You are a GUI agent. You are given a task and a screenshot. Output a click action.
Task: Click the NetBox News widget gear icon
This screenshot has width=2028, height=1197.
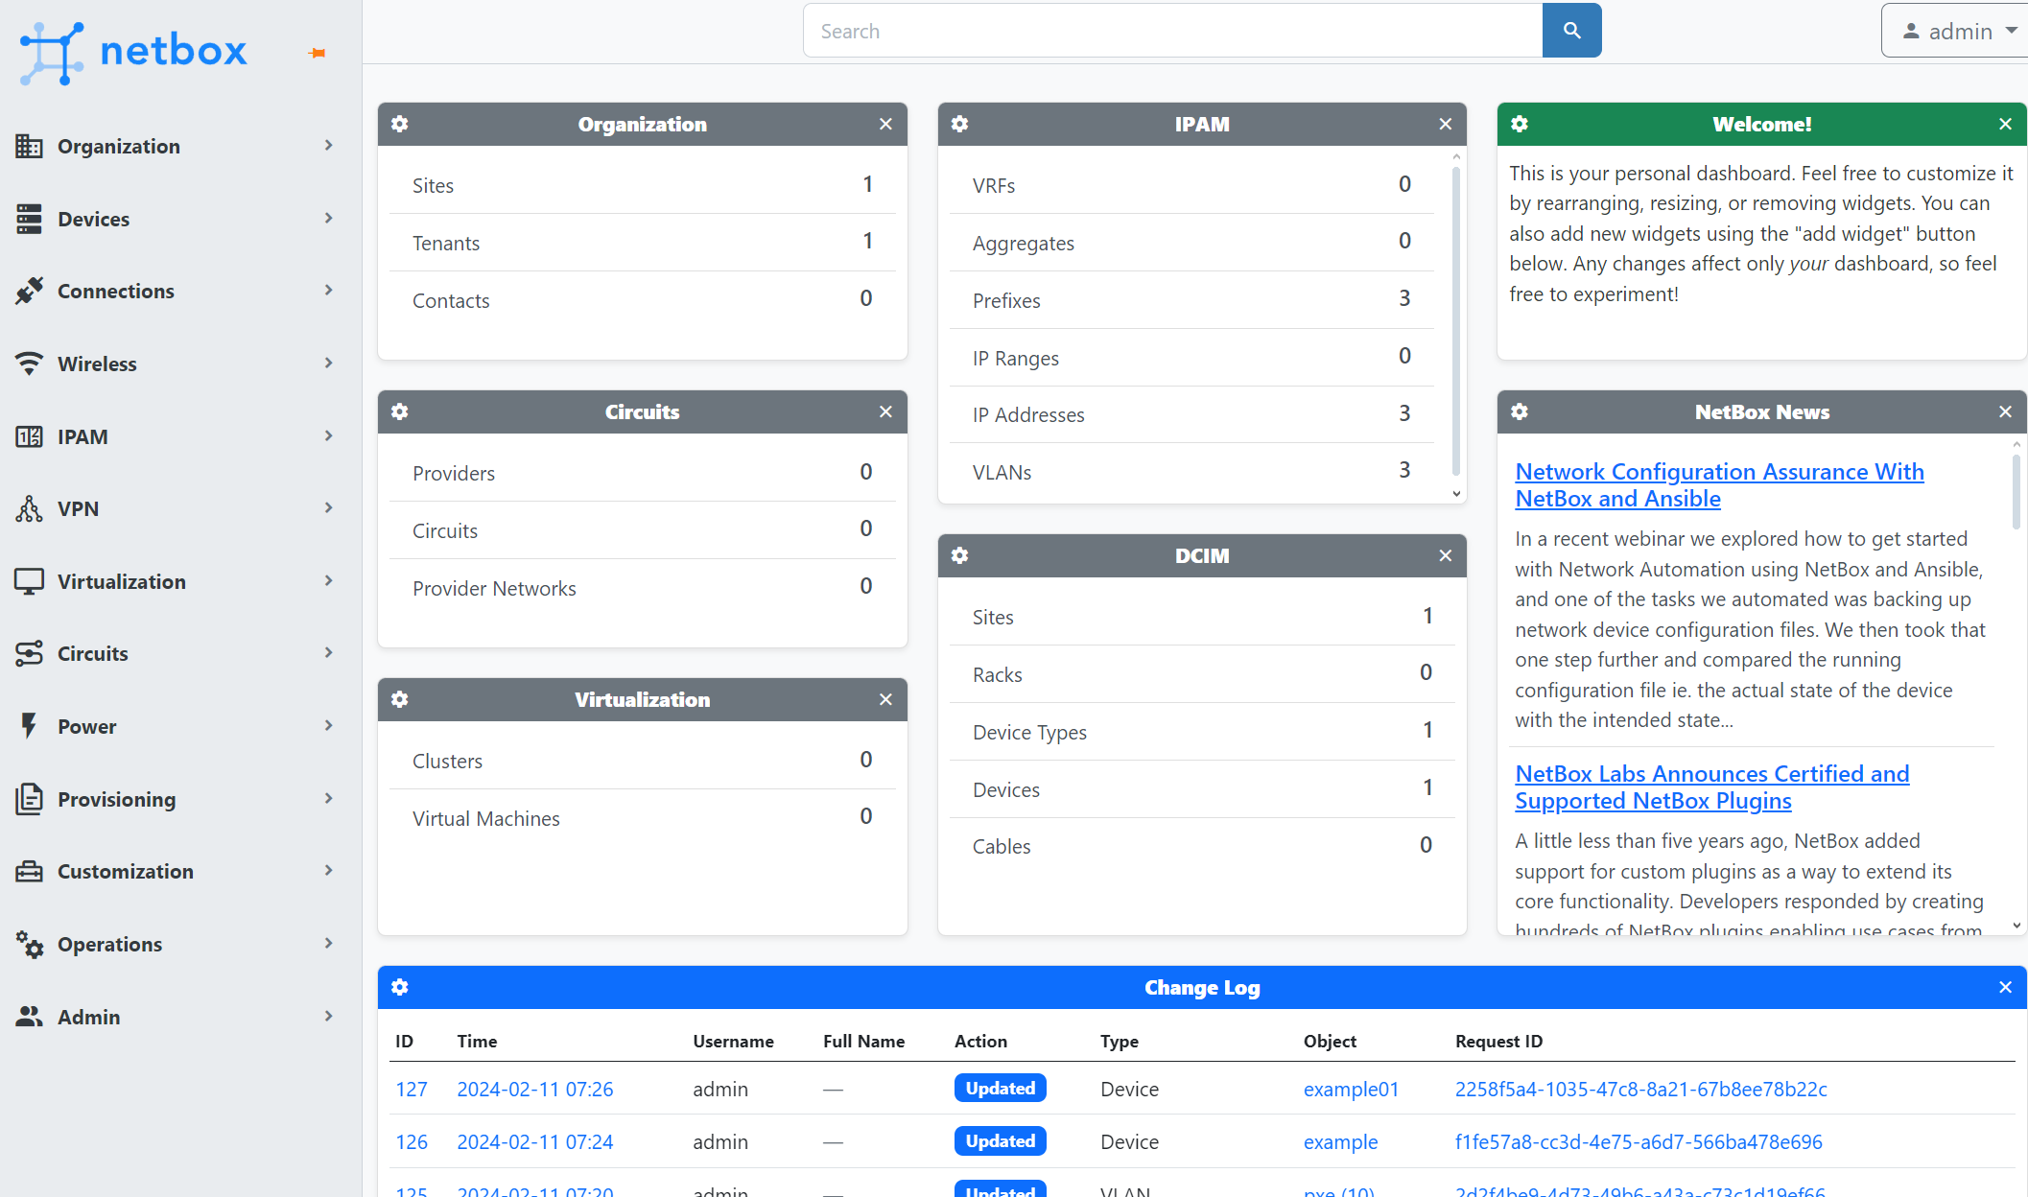[1520, 411]
